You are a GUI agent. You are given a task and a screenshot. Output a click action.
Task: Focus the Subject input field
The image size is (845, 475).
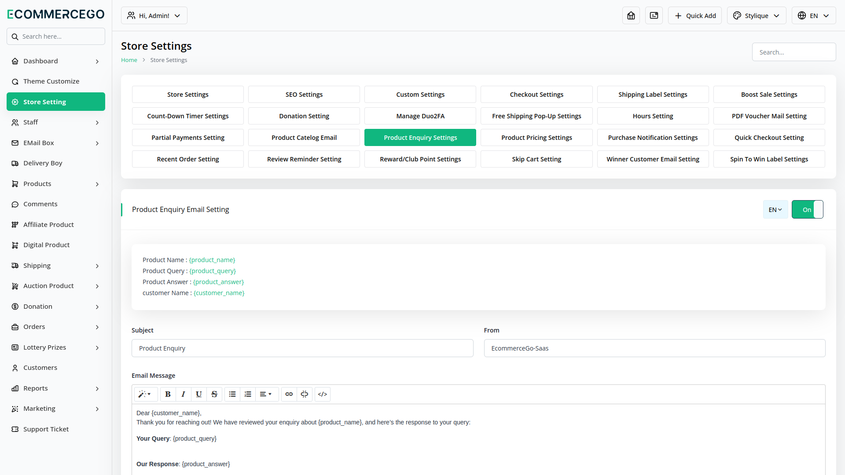click(302, 348)
